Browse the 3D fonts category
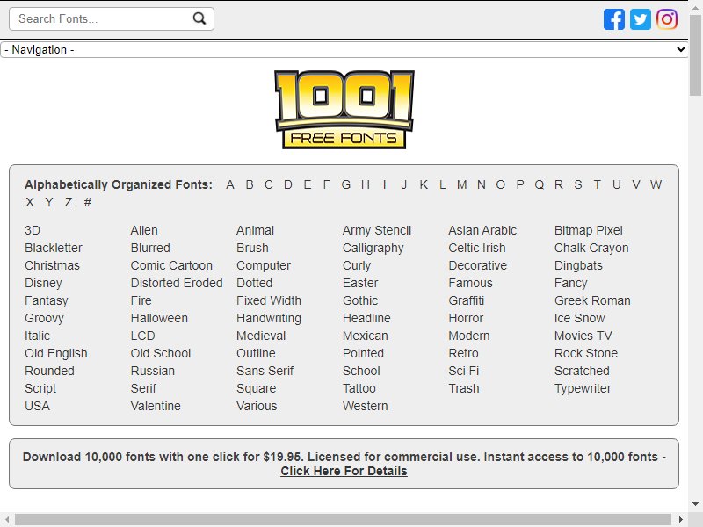Viewport: 703px width, 527px height. click(x=33, y=230)
